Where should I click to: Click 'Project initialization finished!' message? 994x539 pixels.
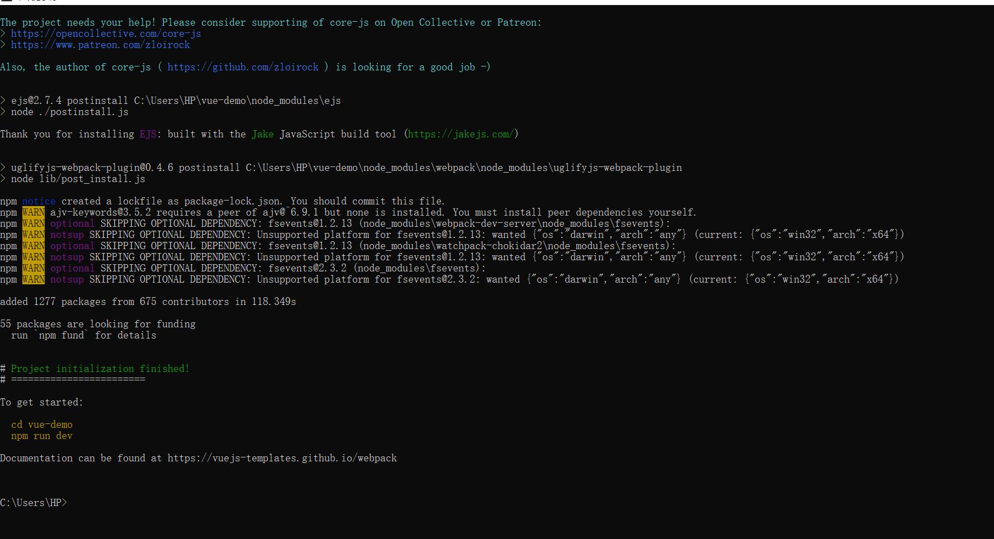point(101,369)
